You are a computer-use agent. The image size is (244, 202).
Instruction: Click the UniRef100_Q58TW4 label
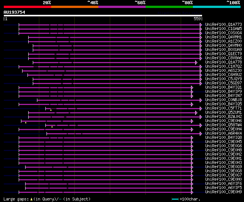[x=223, y=125]
